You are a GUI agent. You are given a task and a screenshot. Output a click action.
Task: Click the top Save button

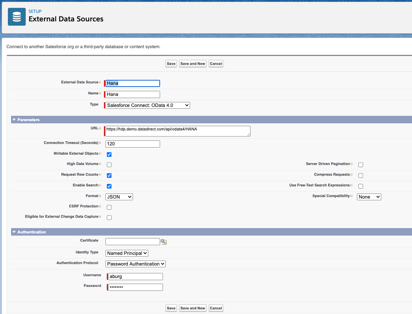[171, 63]
